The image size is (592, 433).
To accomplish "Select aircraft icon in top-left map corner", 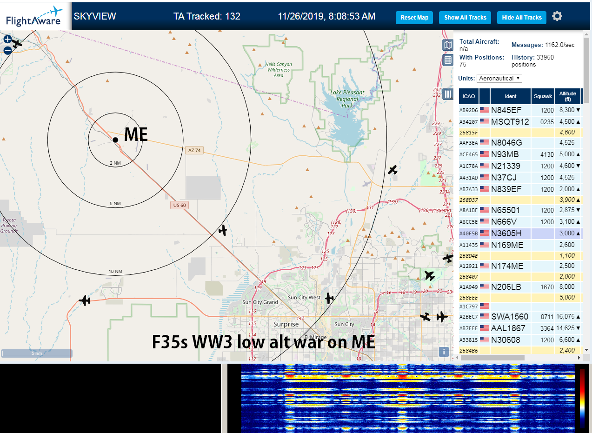I will 17,44.
